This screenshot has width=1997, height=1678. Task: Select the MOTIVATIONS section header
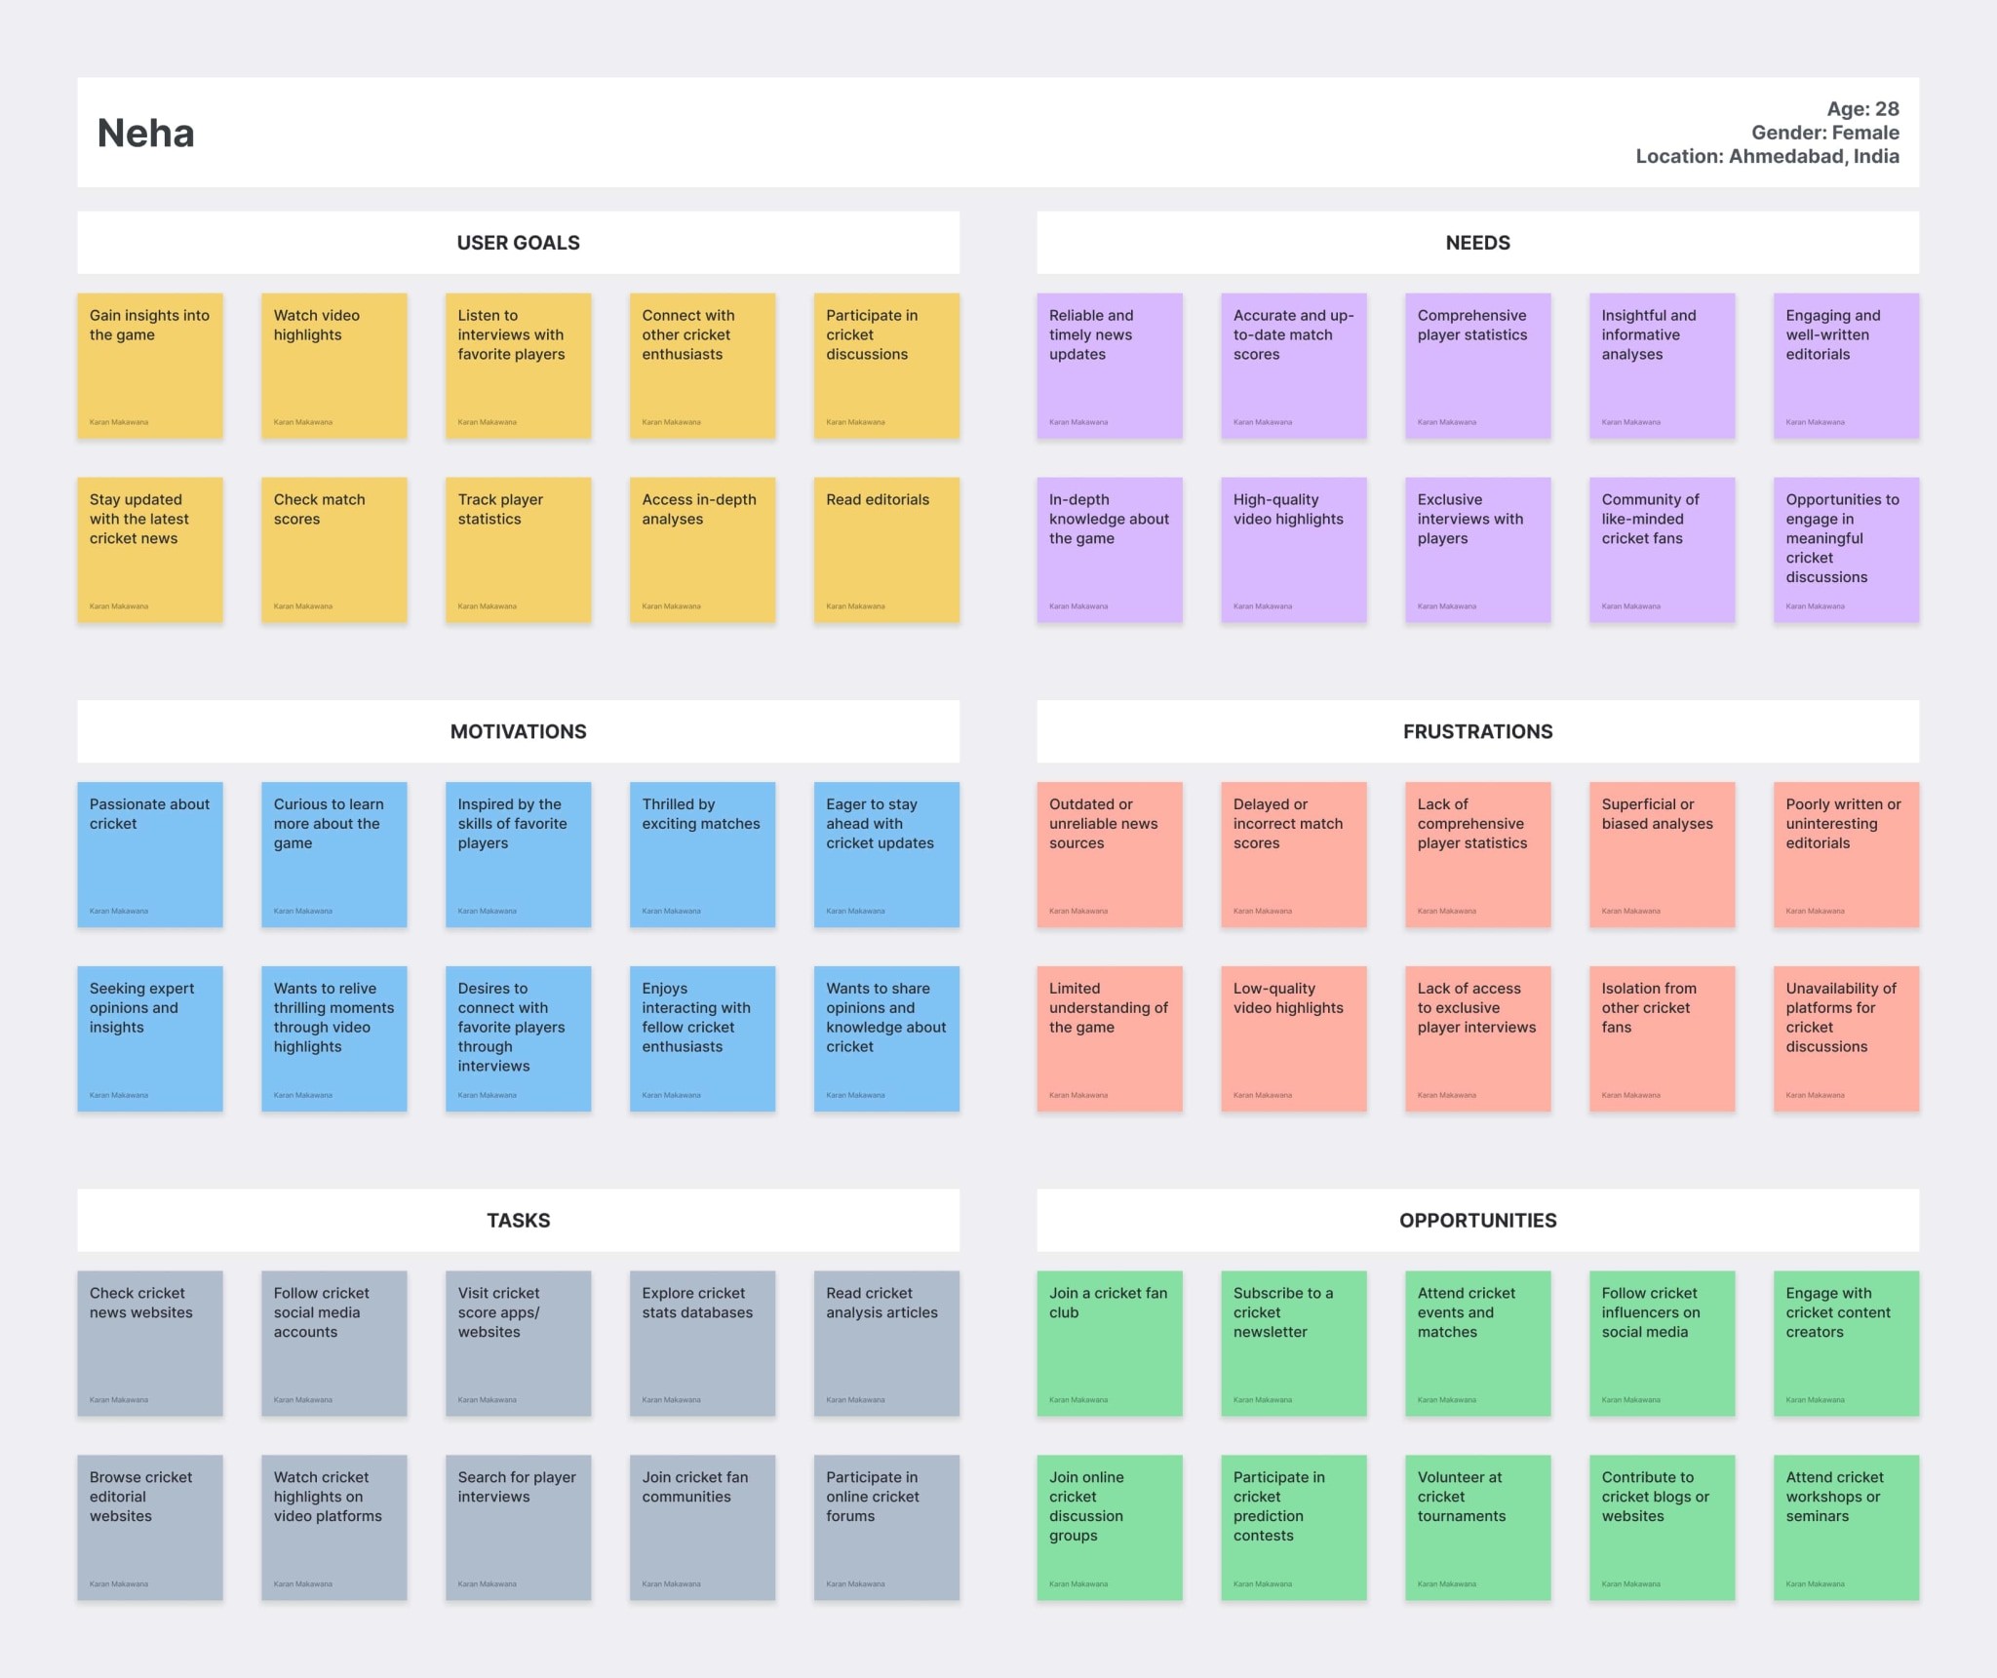(518, 731)
